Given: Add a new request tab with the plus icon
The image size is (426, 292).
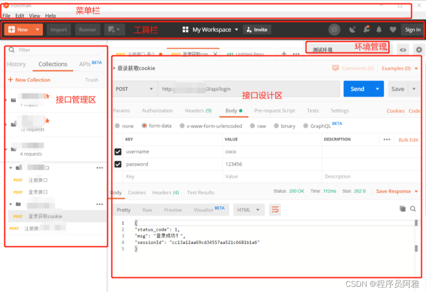Looking at the screenshot, I should 284,53.
